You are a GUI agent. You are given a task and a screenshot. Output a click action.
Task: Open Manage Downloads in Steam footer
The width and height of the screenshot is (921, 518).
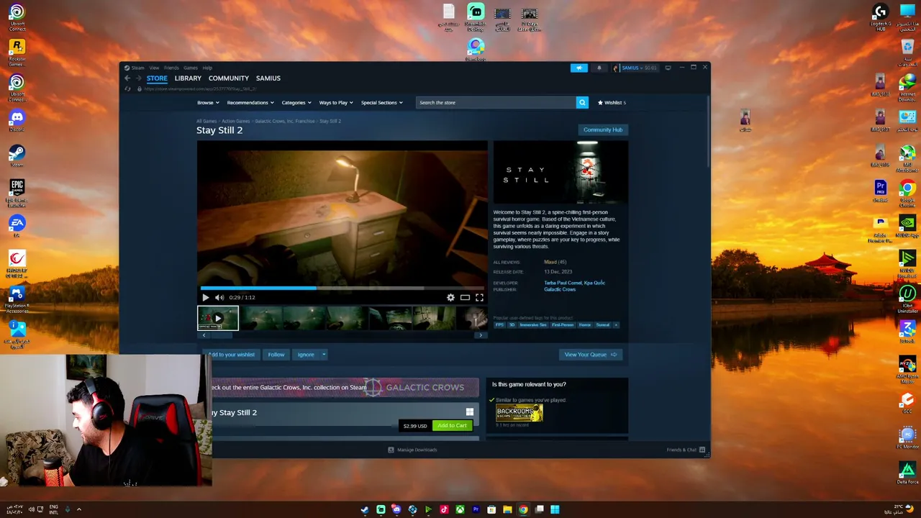point(412,450)
